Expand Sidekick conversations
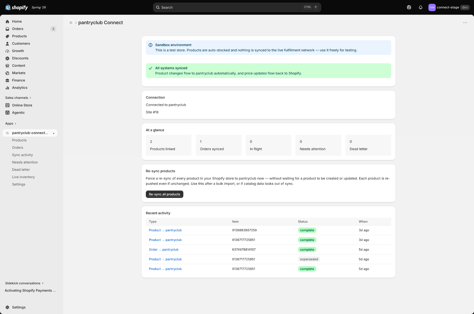 click(x=24, y=283)
